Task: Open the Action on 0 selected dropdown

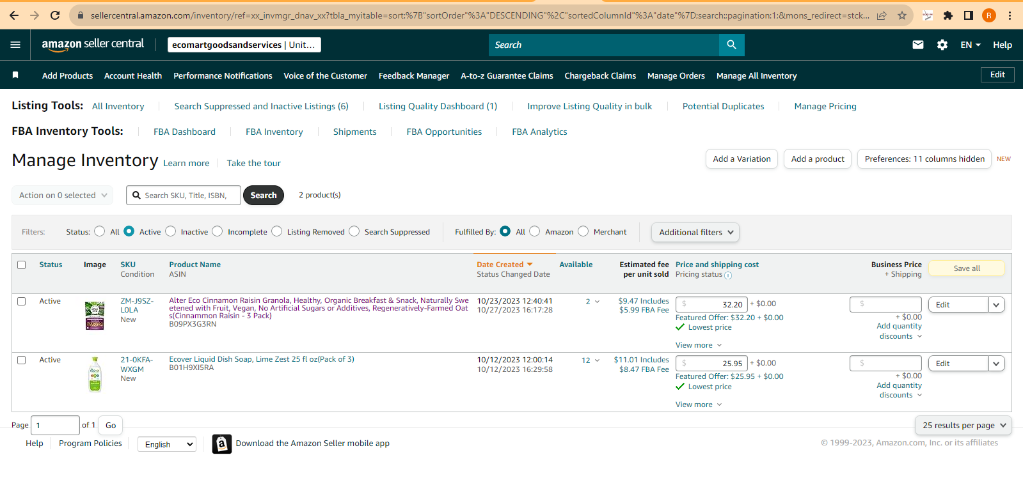Action: pyautogui.click(x=63, y=196)
